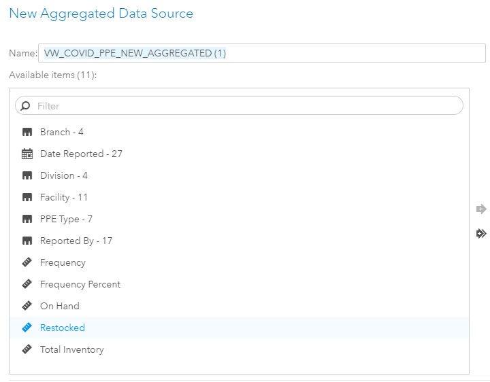
Task: Click the ruler measure icon beside Frequency
Action: [x=27, y=262]
